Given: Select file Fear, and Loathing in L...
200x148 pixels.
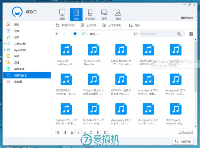Looking at the screenshot, I should 66,55.
